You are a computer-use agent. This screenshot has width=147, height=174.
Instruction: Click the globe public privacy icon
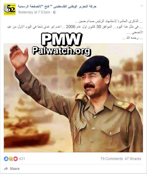point(55,12)
